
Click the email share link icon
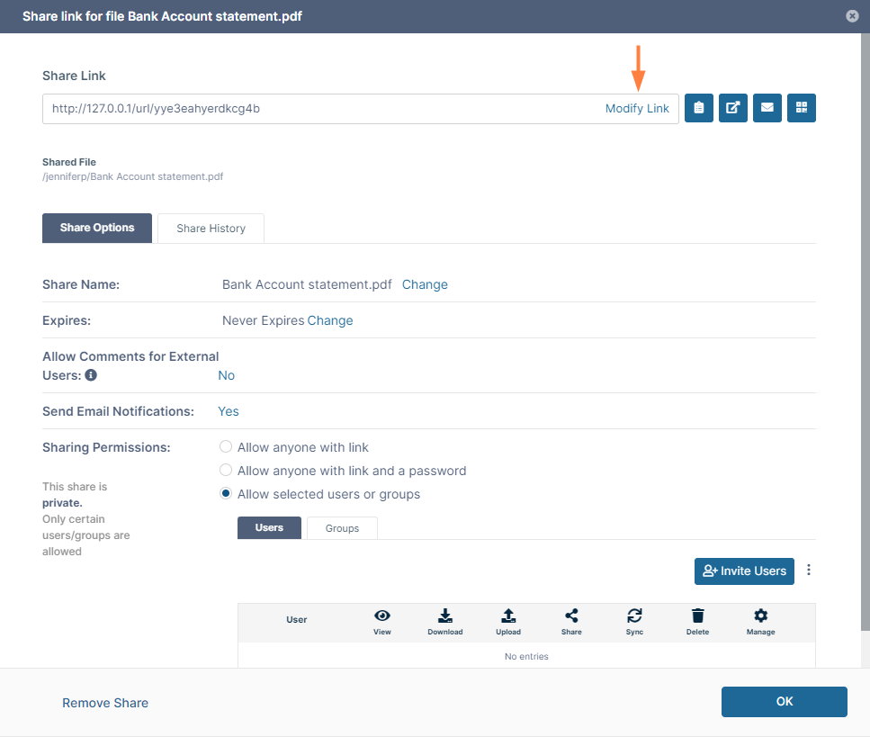coord(767,108)
